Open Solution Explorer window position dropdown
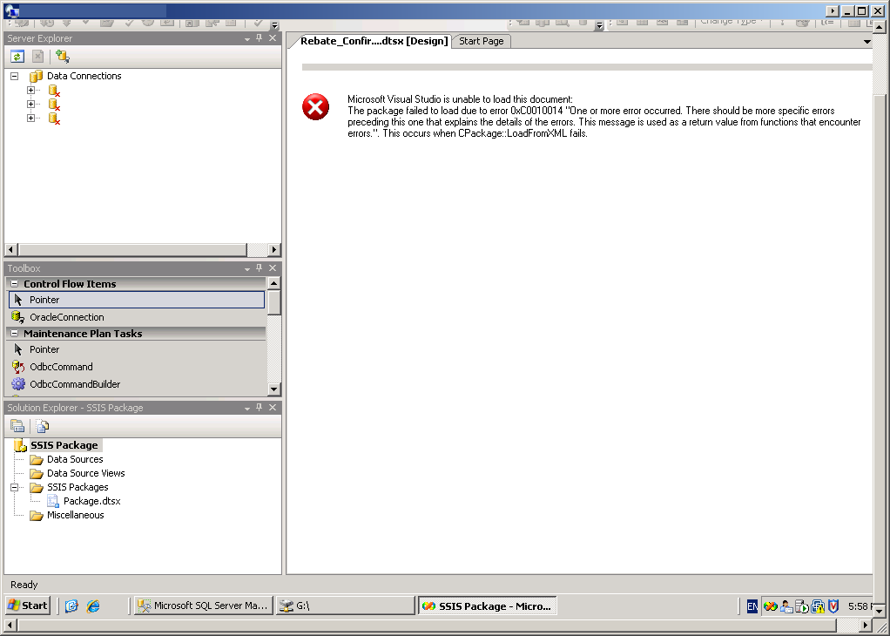 [x=247, y=409]
